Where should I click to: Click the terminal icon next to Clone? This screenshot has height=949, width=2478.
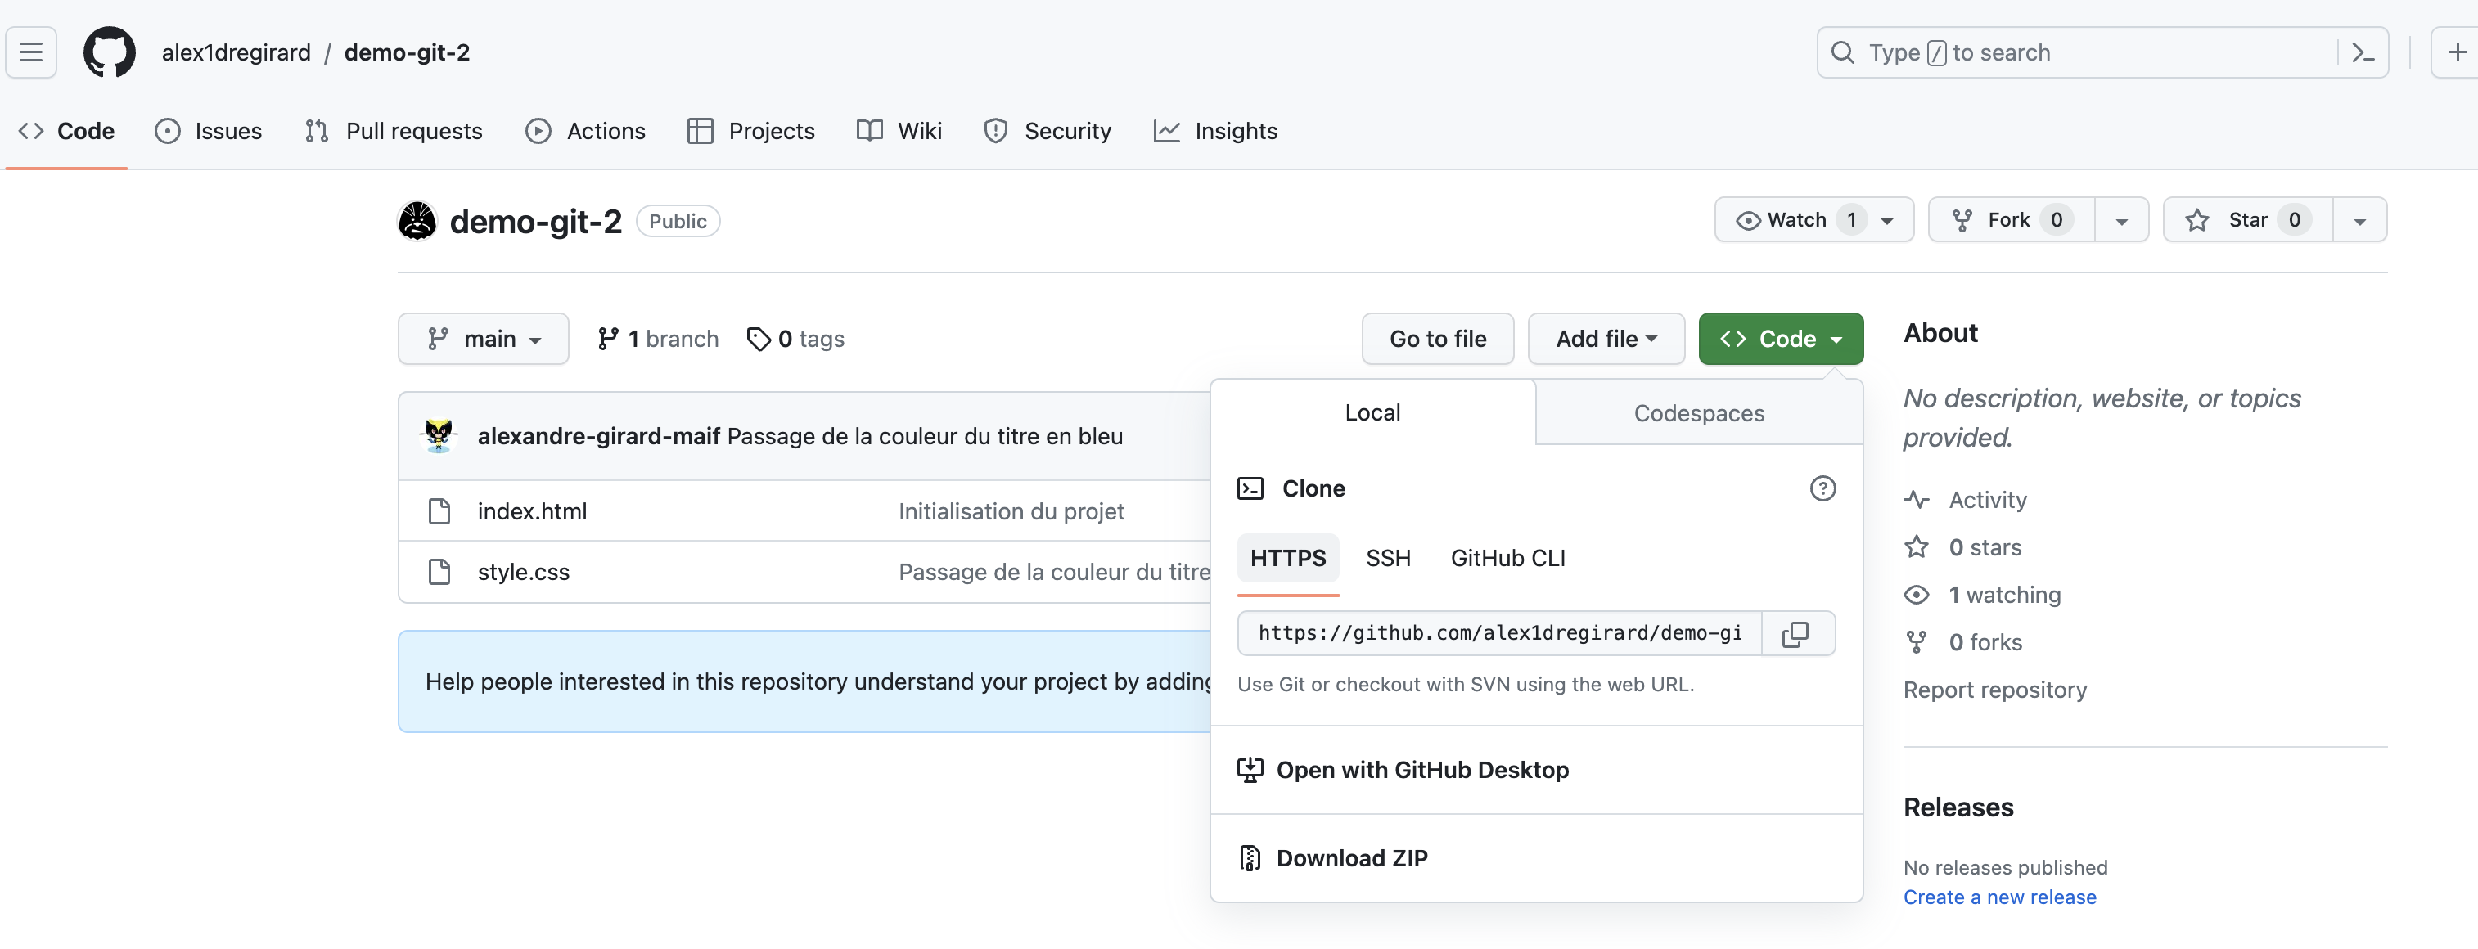pos(1250,488)
